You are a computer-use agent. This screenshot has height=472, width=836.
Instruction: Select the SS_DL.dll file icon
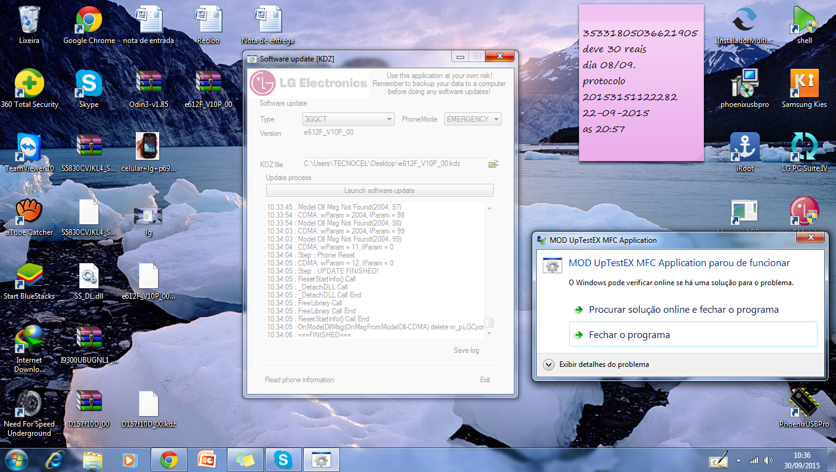89,280
